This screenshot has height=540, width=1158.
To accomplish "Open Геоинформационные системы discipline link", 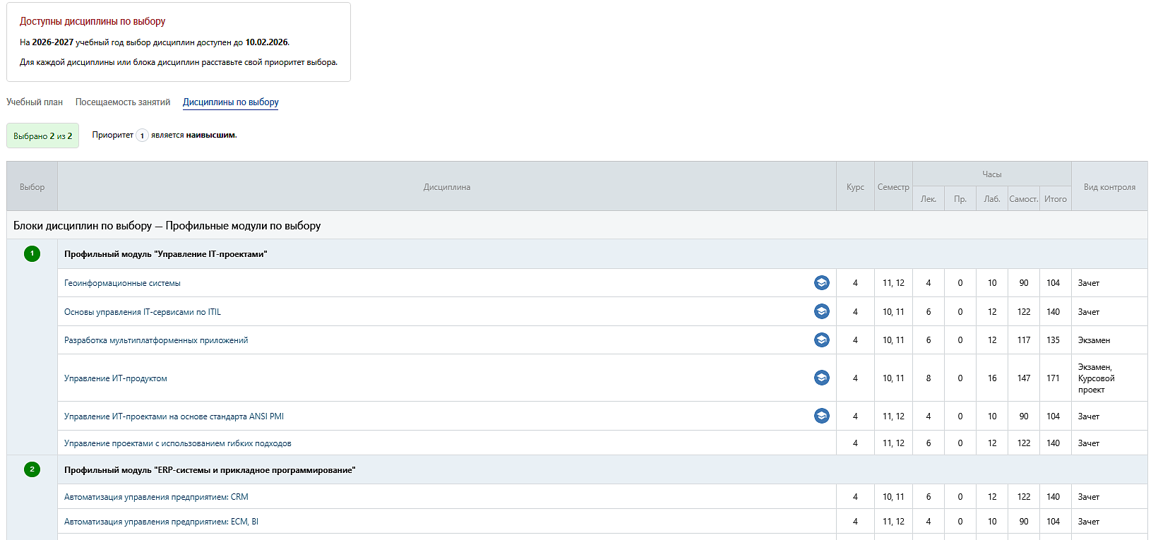I will click(122, 283).
